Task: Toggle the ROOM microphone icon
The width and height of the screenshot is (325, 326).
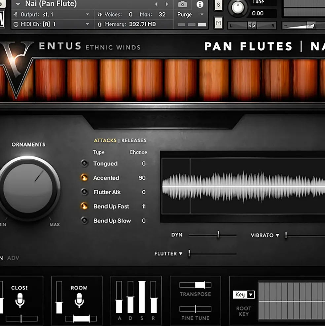Action: click(x=79, y=300)
